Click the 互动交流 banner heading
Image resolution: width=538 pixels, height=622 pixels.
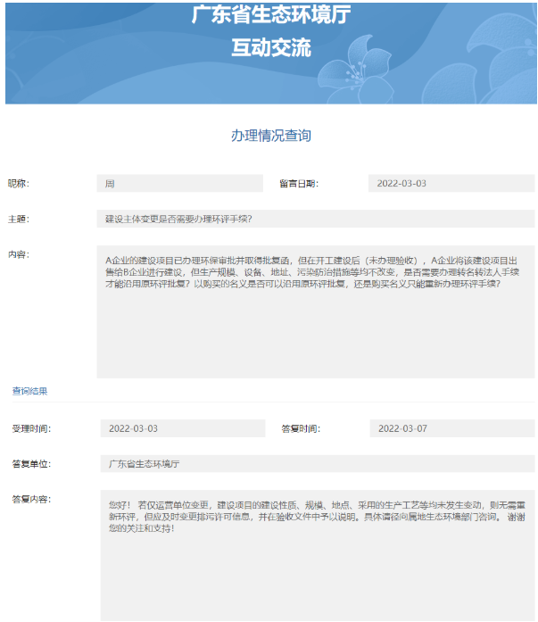click(x=270, y=48)
